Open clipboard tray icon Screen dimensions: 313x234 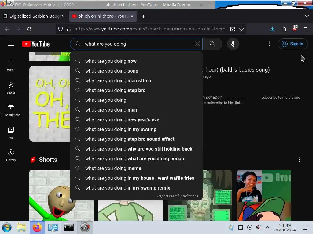click(241, 227)
